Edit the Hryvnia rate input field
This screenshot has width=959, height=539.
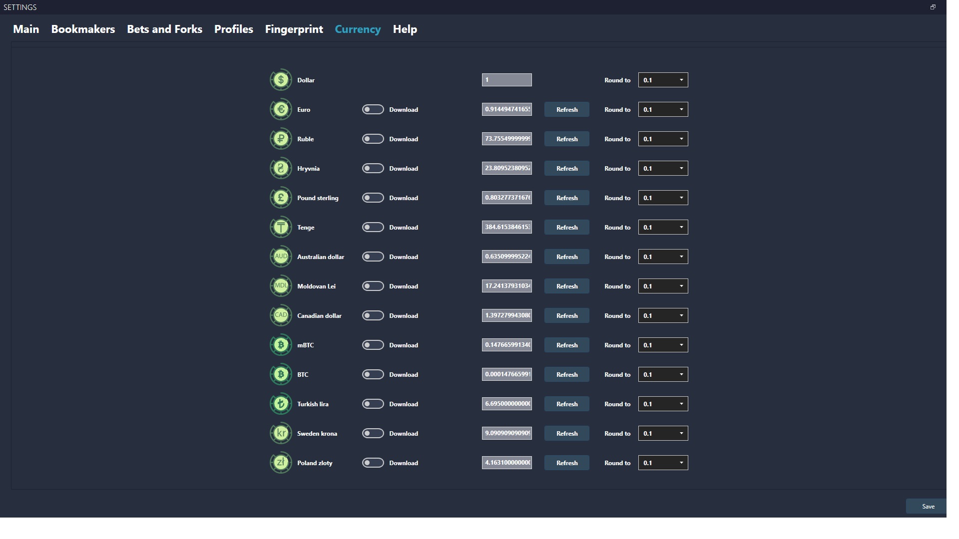click(x=507, y=168)
